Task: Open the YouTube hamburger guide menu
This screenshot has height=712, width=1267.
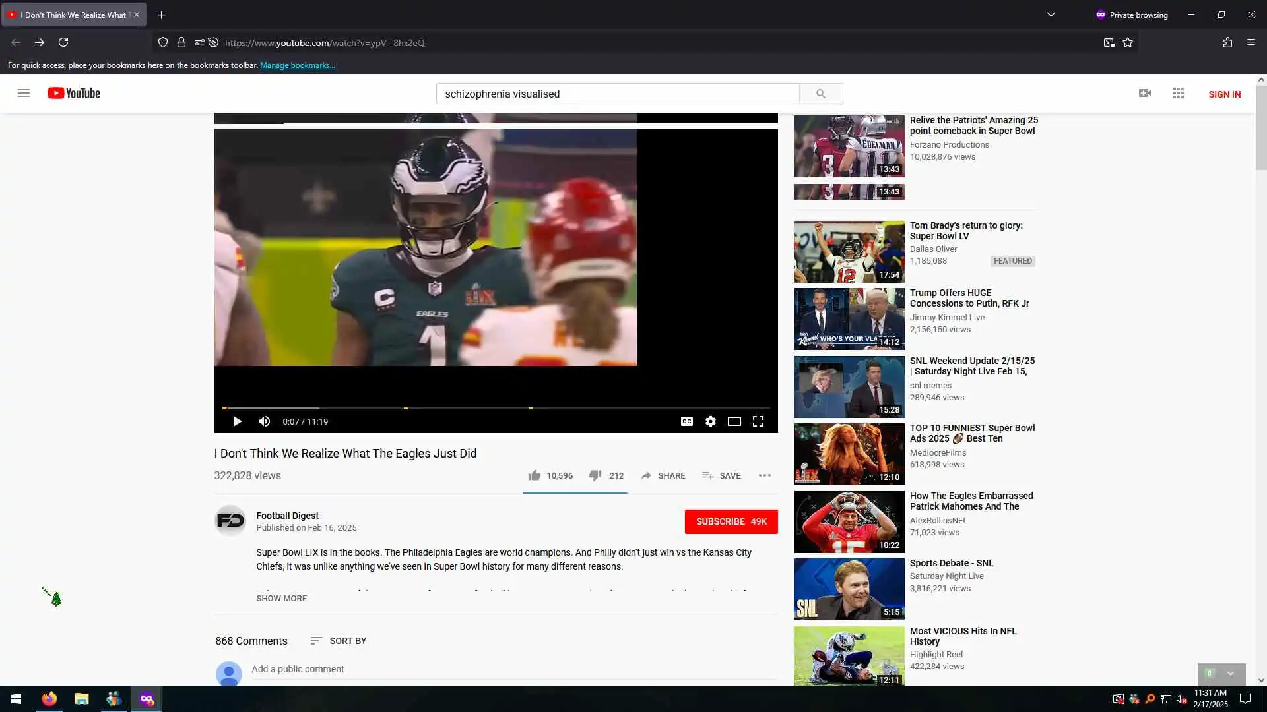Action: tap(24, 93)
